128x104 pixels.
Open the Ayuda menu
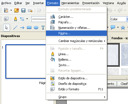pyautogui.click(x=121, y=3)
